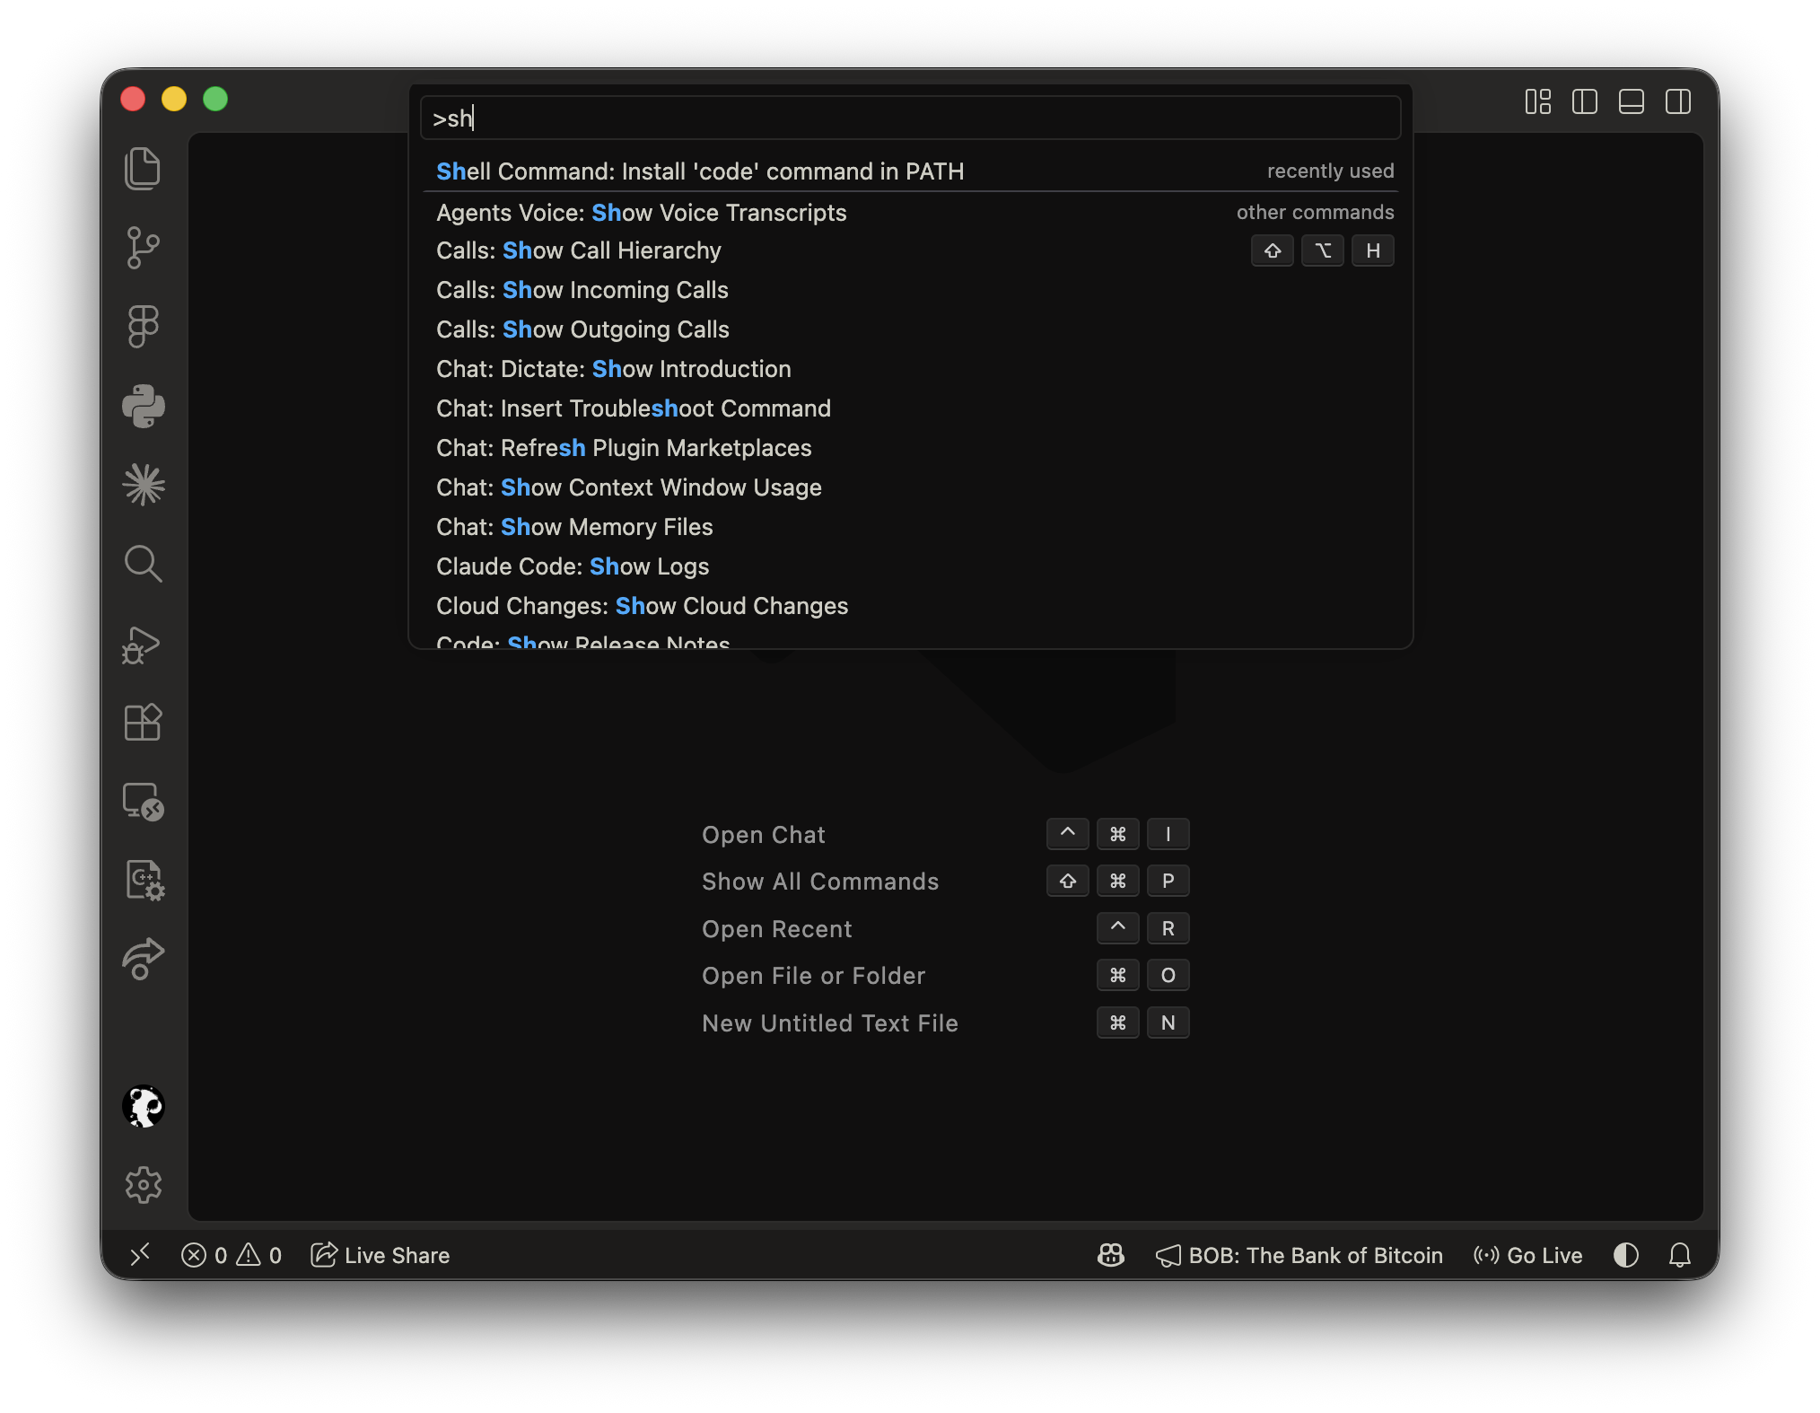Open the Explorer view in activity bar
Viewport: 1820px width, 1413px height.
coord(143,169)
